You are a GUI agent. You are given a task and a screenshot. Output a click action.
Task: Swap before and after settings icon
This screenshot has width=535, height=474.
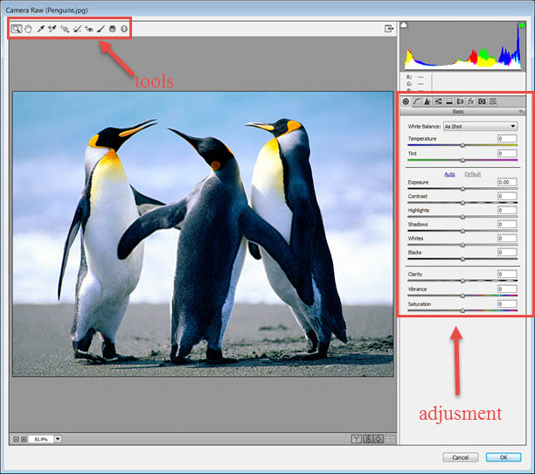pyautogui.click(x=368, y=439)
